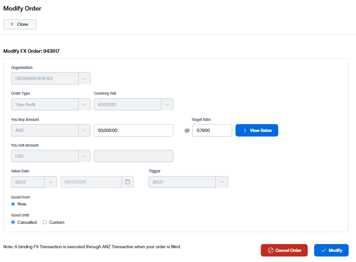356x262 pixels.
Task: Click the Organisation label
Action: pyautogui.click(x=22, y=68)
